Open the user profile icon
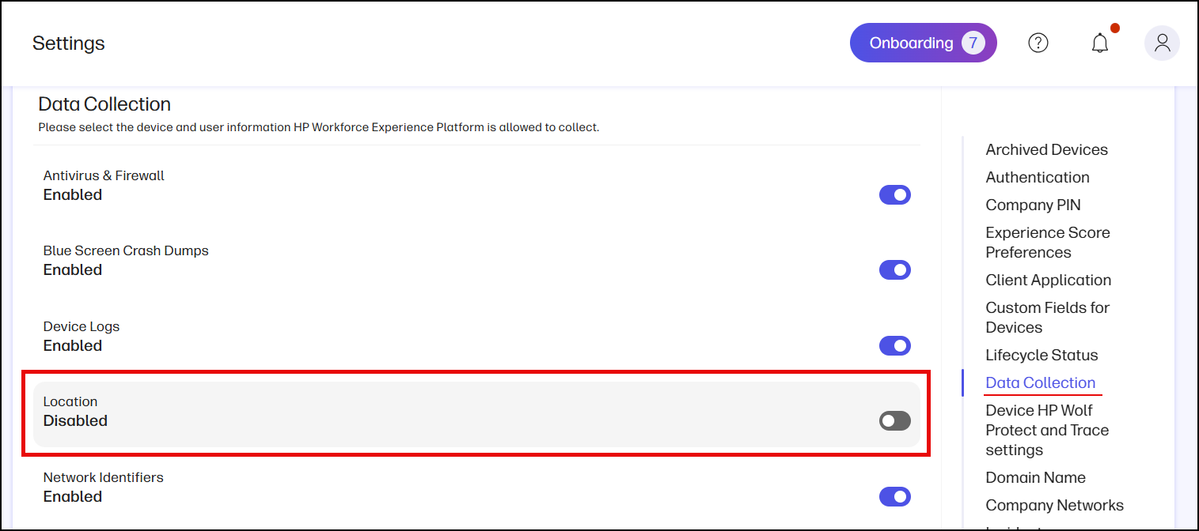 click(x=1162, y=43)
